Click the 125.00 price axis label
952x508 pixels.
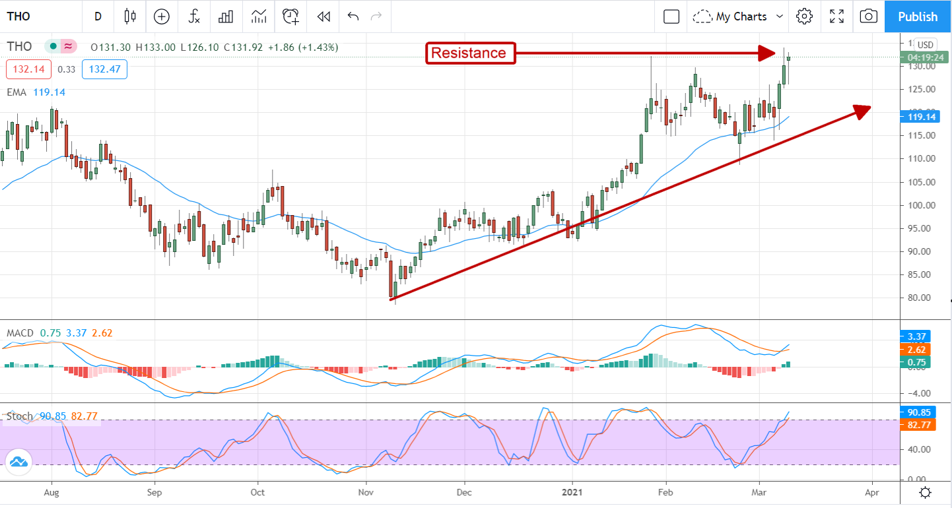920,89
